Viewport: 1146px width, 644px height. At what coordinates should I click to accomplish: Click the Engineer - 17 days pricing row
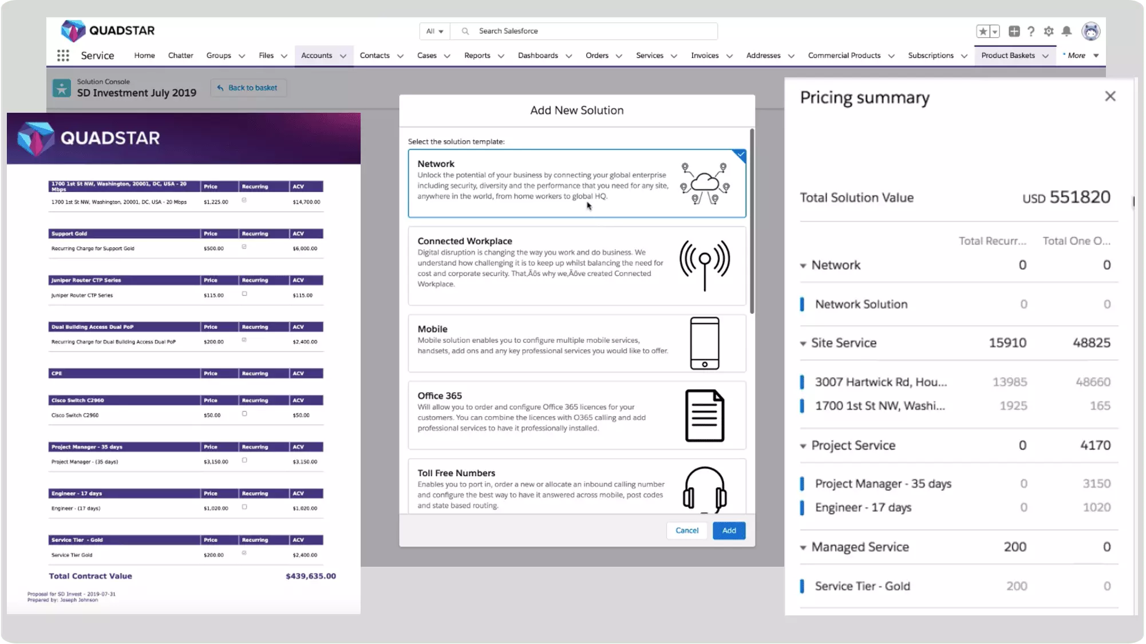[958, 508]
